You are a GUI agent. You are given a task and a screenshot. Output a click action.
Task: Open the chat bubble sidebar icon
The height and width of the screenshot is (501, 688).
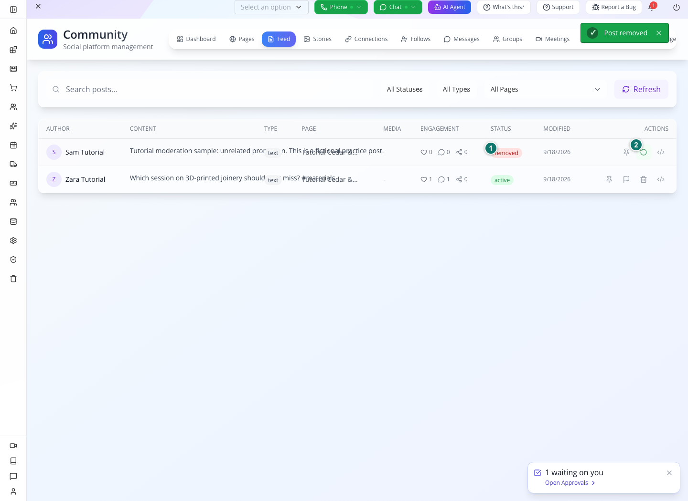click(x=13, y=476)
